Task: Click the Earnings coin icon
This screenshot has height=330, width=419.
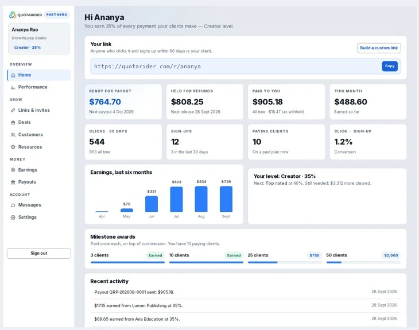Action: 13,170
